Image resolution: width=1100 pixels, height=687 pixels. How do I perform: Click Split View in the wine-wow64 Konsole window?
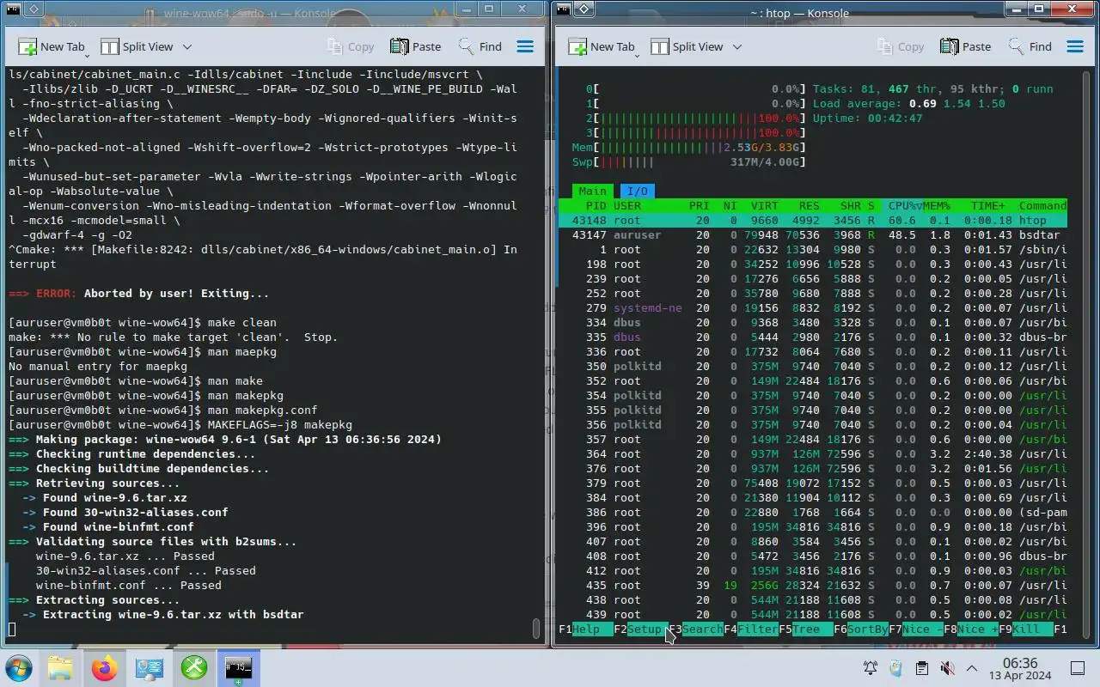coord(137,46)
